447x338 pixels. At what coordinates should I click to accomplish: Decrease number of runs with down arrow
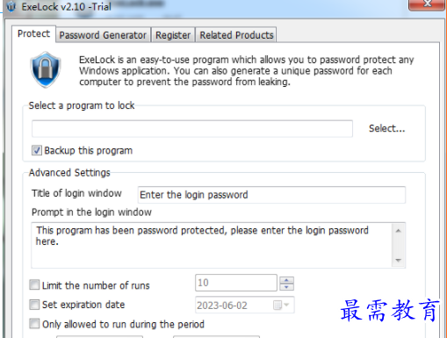[x=286, y=287]
